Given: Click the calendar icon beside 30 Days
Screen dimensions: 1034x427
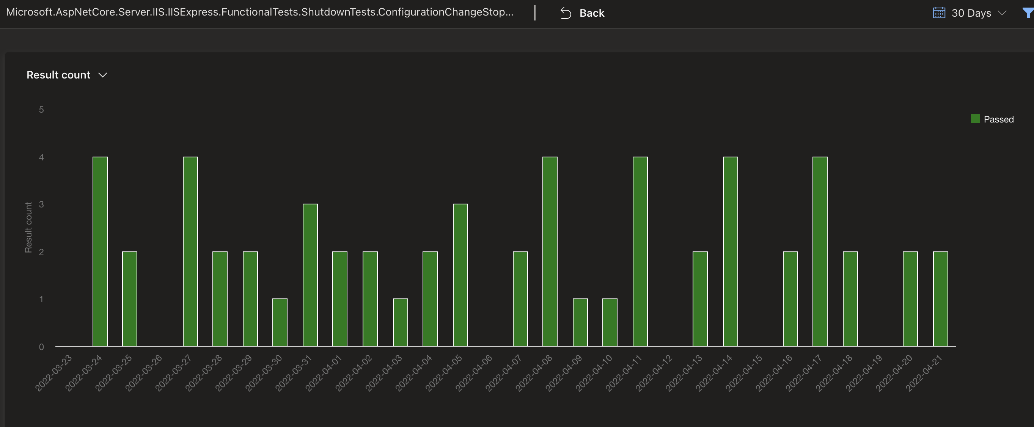Looking at the screenshot, I should [x=939, y=13].
